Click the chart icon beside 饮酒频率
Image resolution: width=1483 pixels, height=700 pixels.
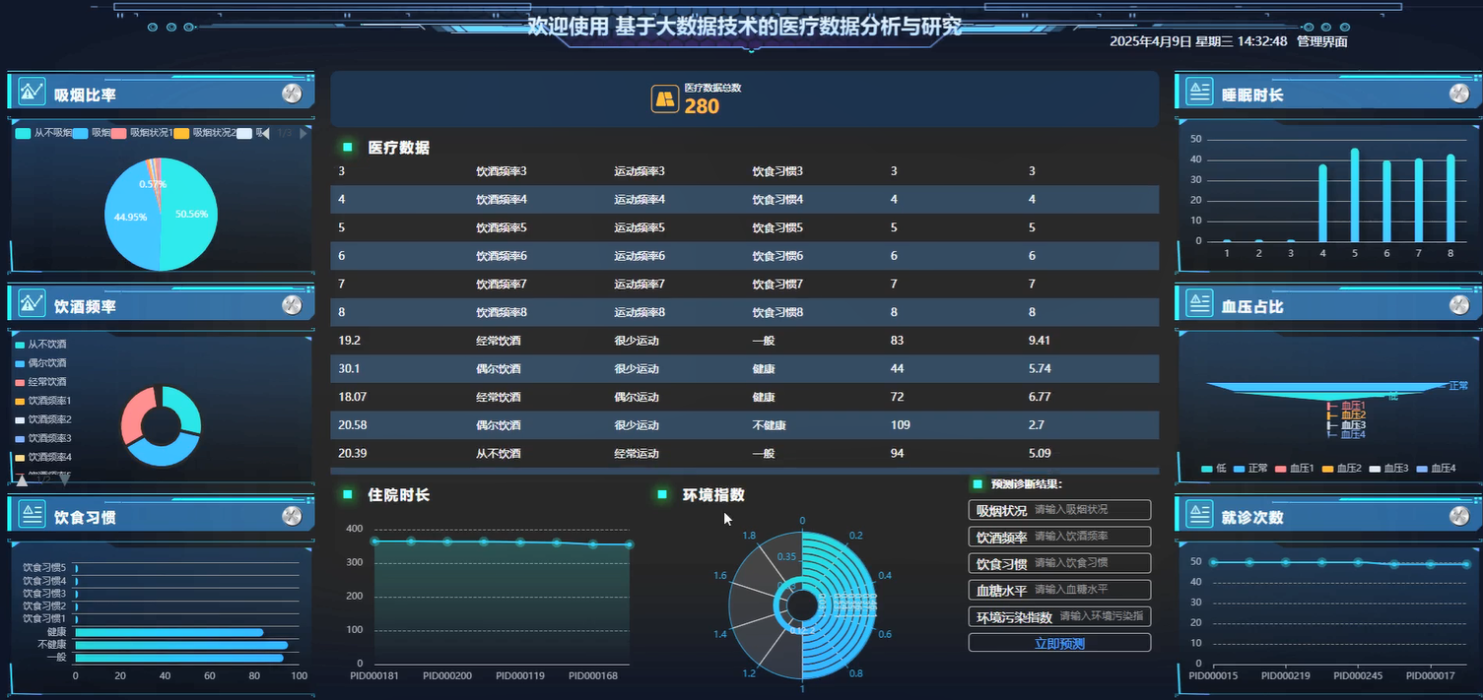click(32, 304)
